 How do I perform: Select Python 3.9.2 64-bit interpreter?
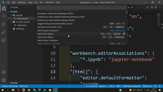click(10, 86)
